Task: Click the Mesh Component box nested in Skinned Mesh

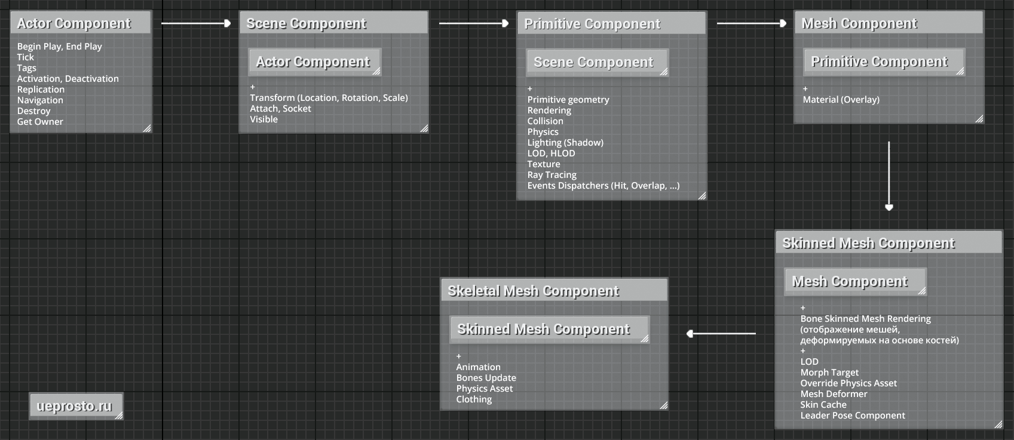Action: coord(856,281)
